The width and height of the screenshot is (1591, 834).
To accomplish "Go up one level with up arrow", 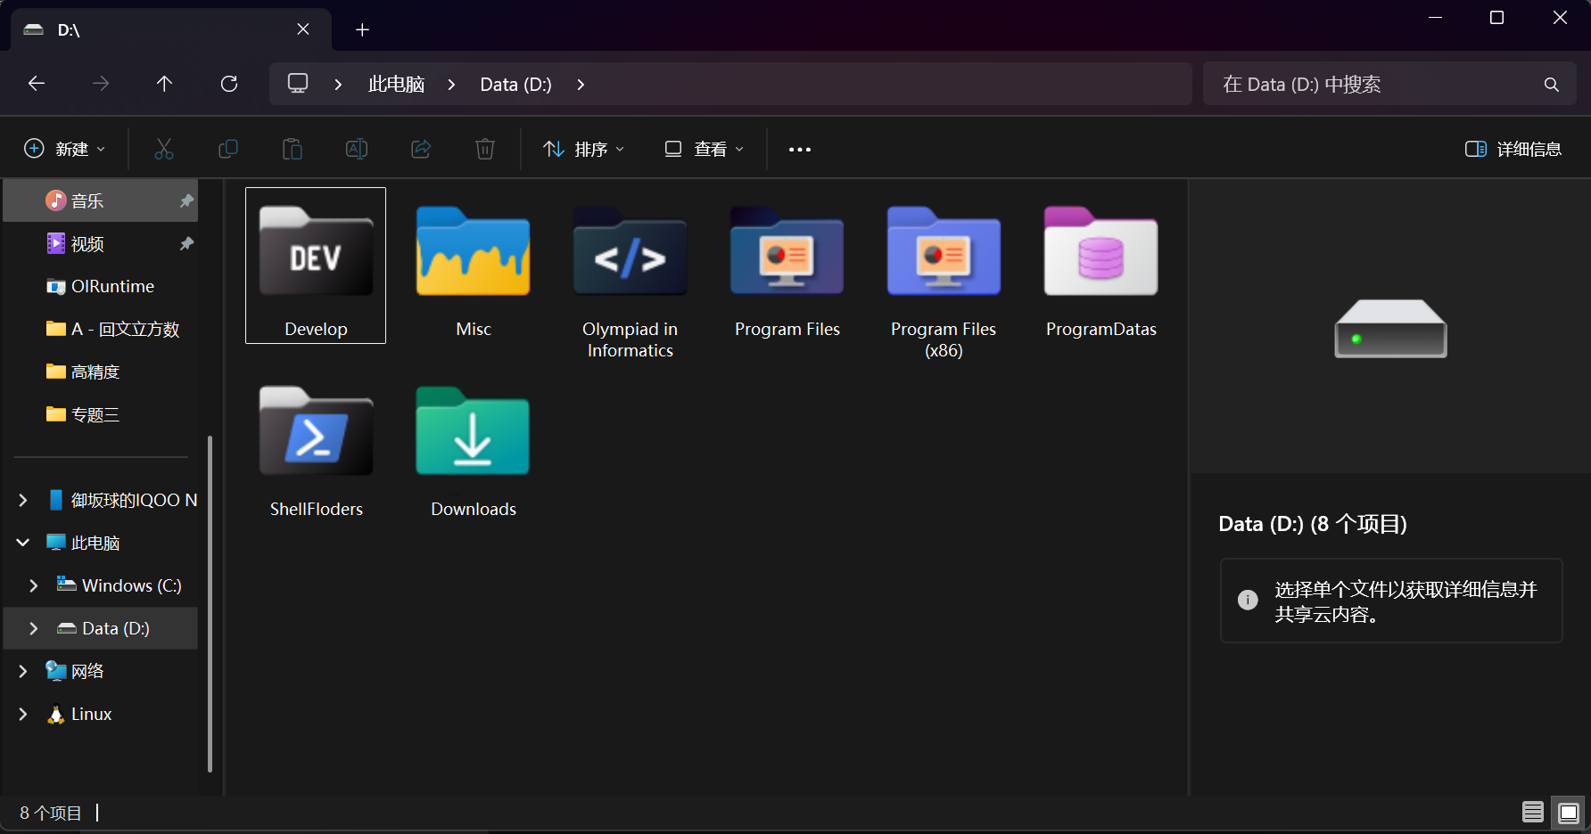I will click(x=164, y=84).
